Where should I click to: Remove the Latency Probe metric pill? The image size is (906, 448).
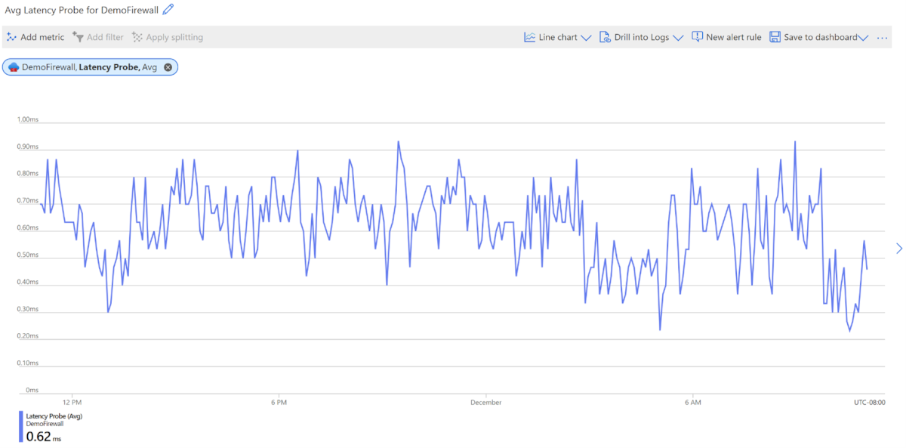click(x=168, y=66)
